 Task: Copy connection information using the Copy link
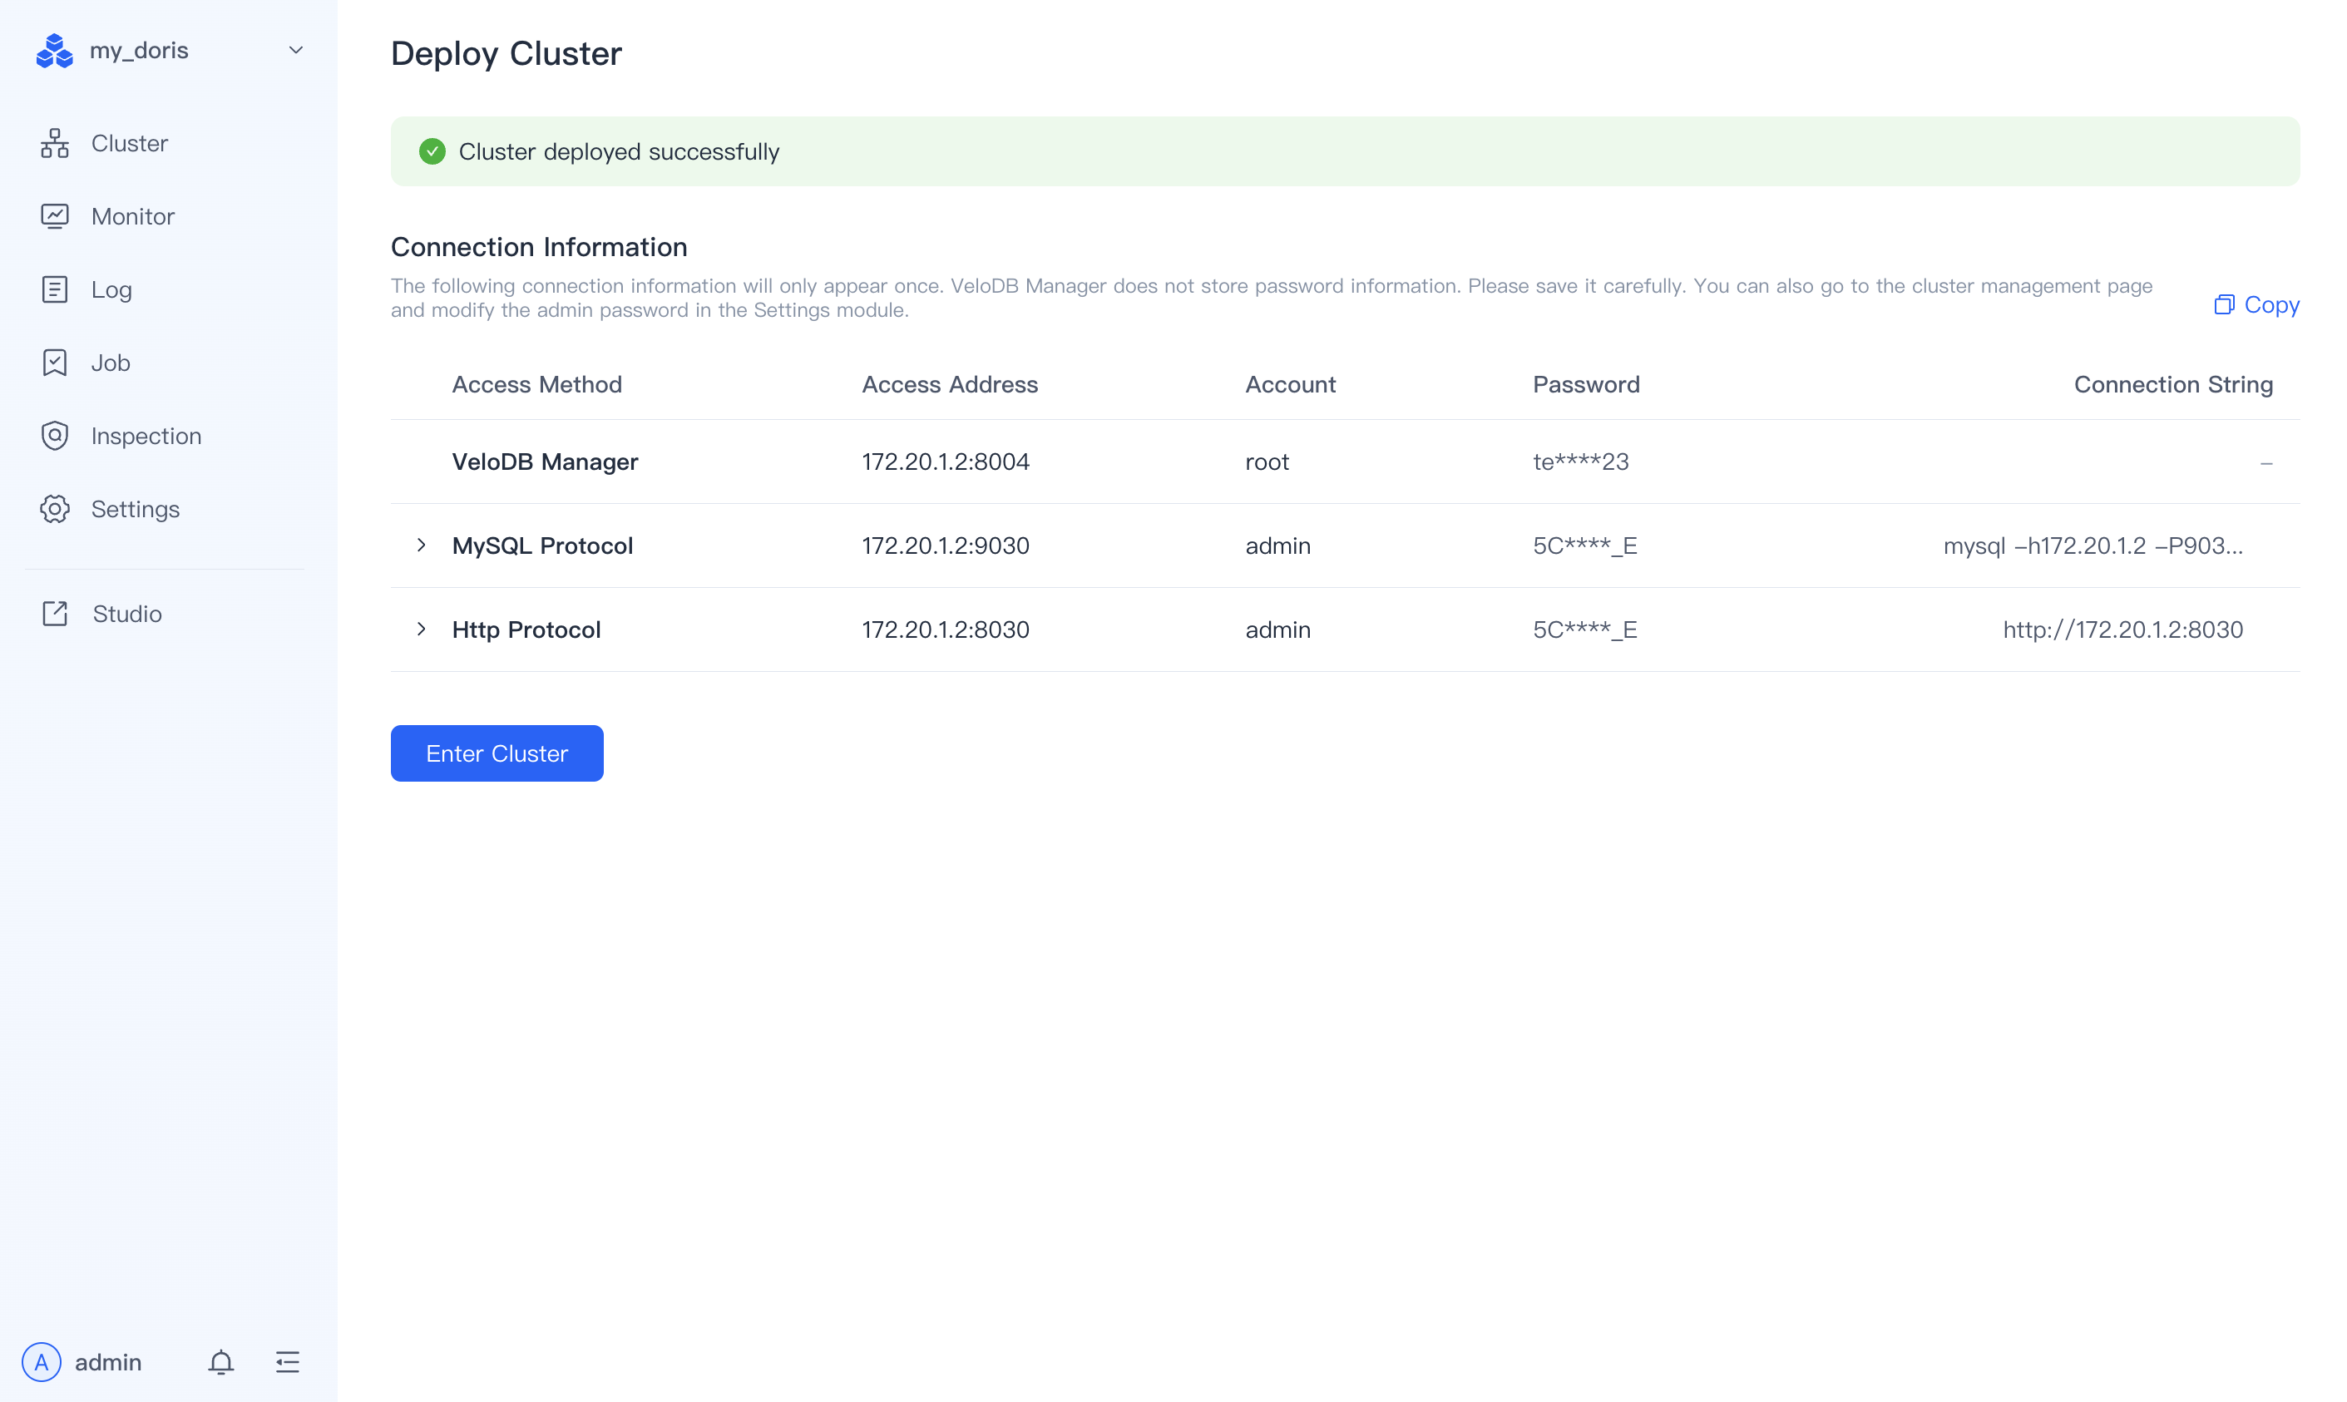pyautogui.click(x=2271, y=304)
